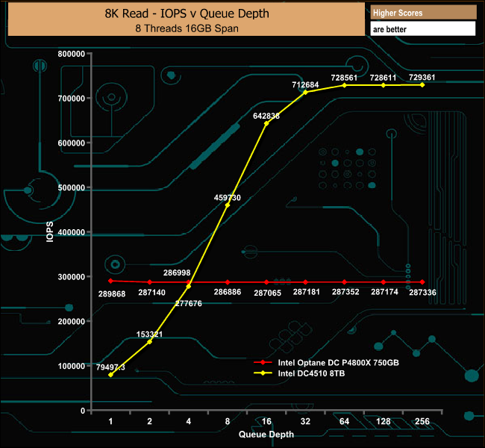Click the 'IOPS' vertical axis title
The image size is (485, 448).
(x=50, y=231)
